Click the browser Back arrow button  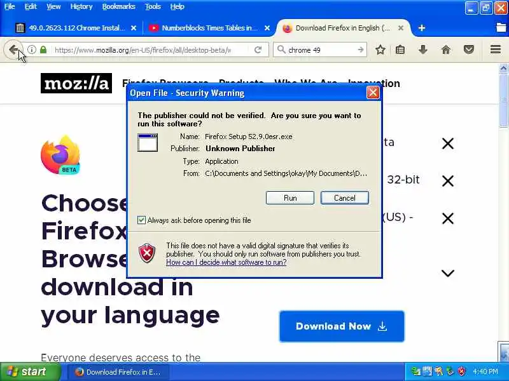click(13, 50)
